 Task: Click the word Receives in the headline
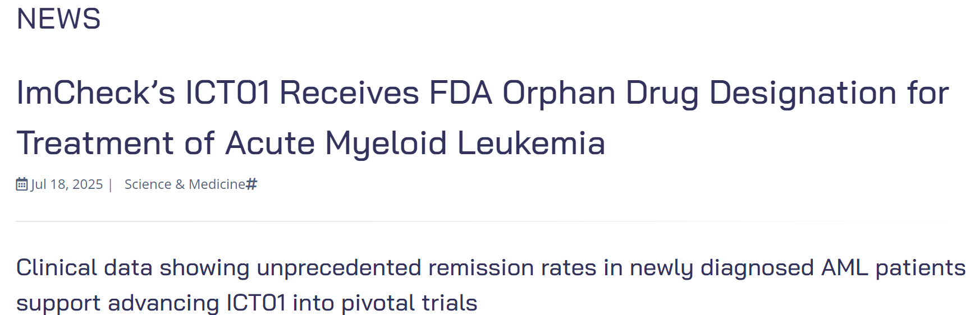[349, 92]
